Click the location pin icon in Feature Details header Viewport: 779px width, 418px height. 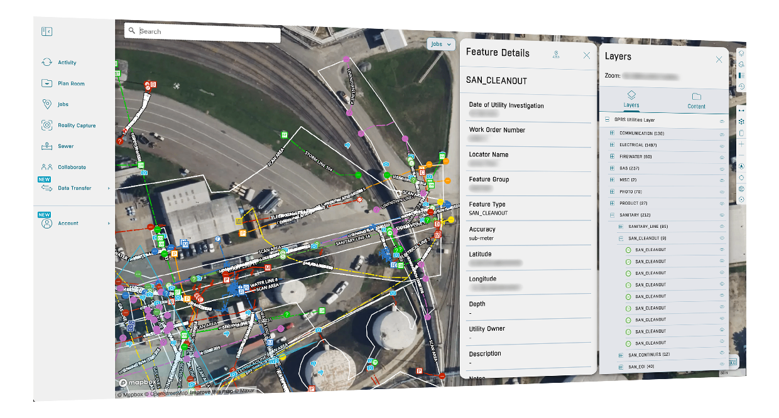pos(555,55)
